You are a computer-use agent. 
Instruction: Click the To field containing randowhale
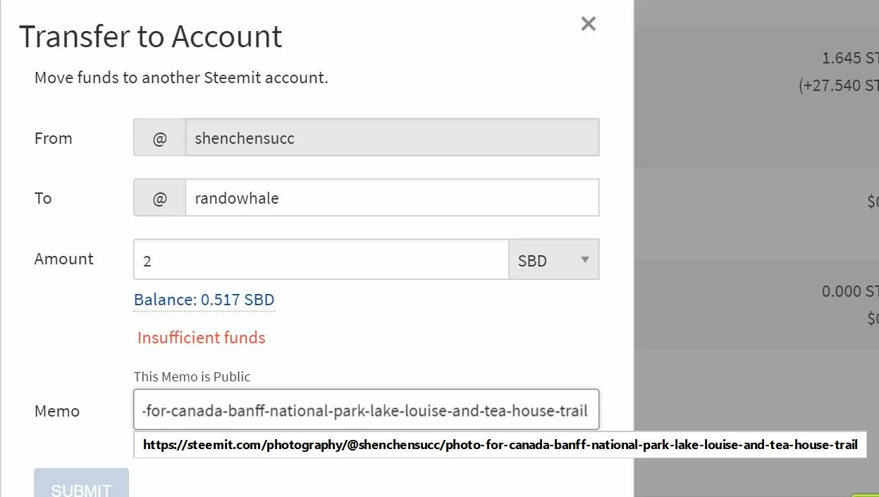click(392, 198)
